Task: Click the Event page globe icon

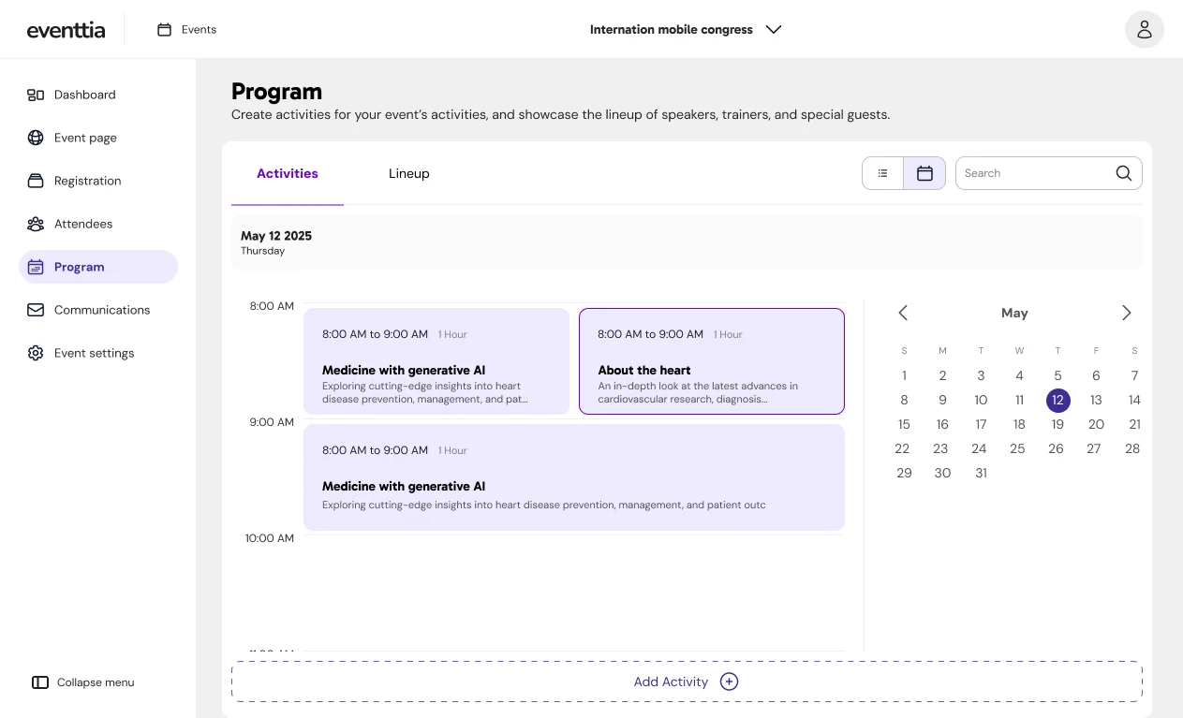Action: [36, 138]
